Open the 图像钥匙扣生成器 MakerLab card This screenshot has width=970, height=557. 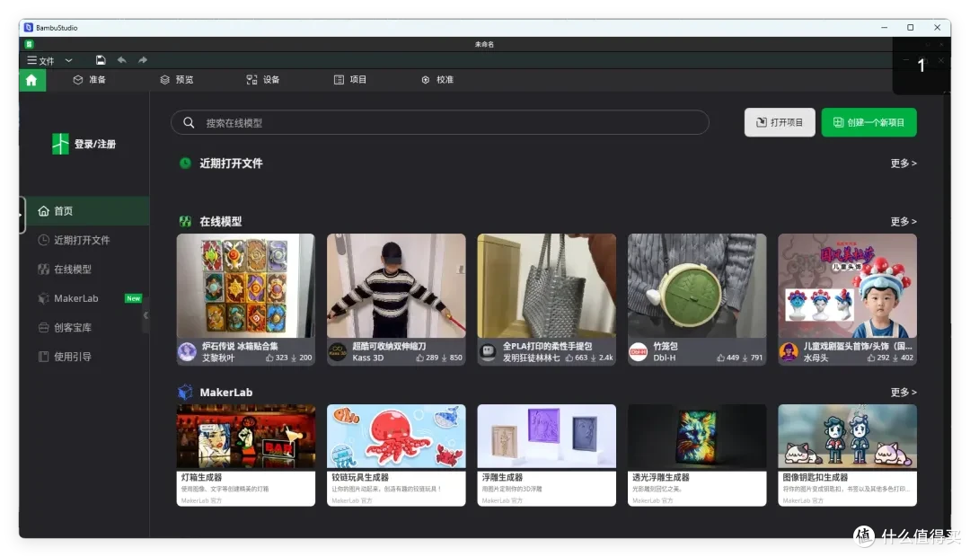pos(847,455)
